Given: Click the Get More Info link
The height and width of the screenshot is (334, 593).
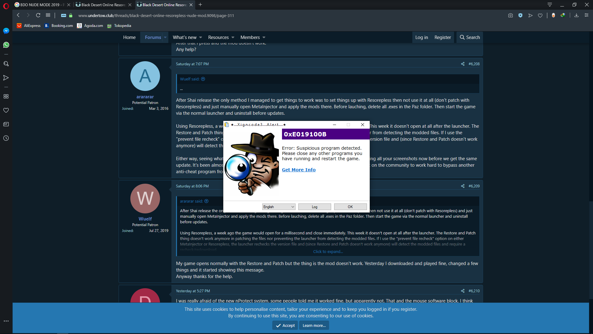Looking at the screenshot, I should pos(298,170).
